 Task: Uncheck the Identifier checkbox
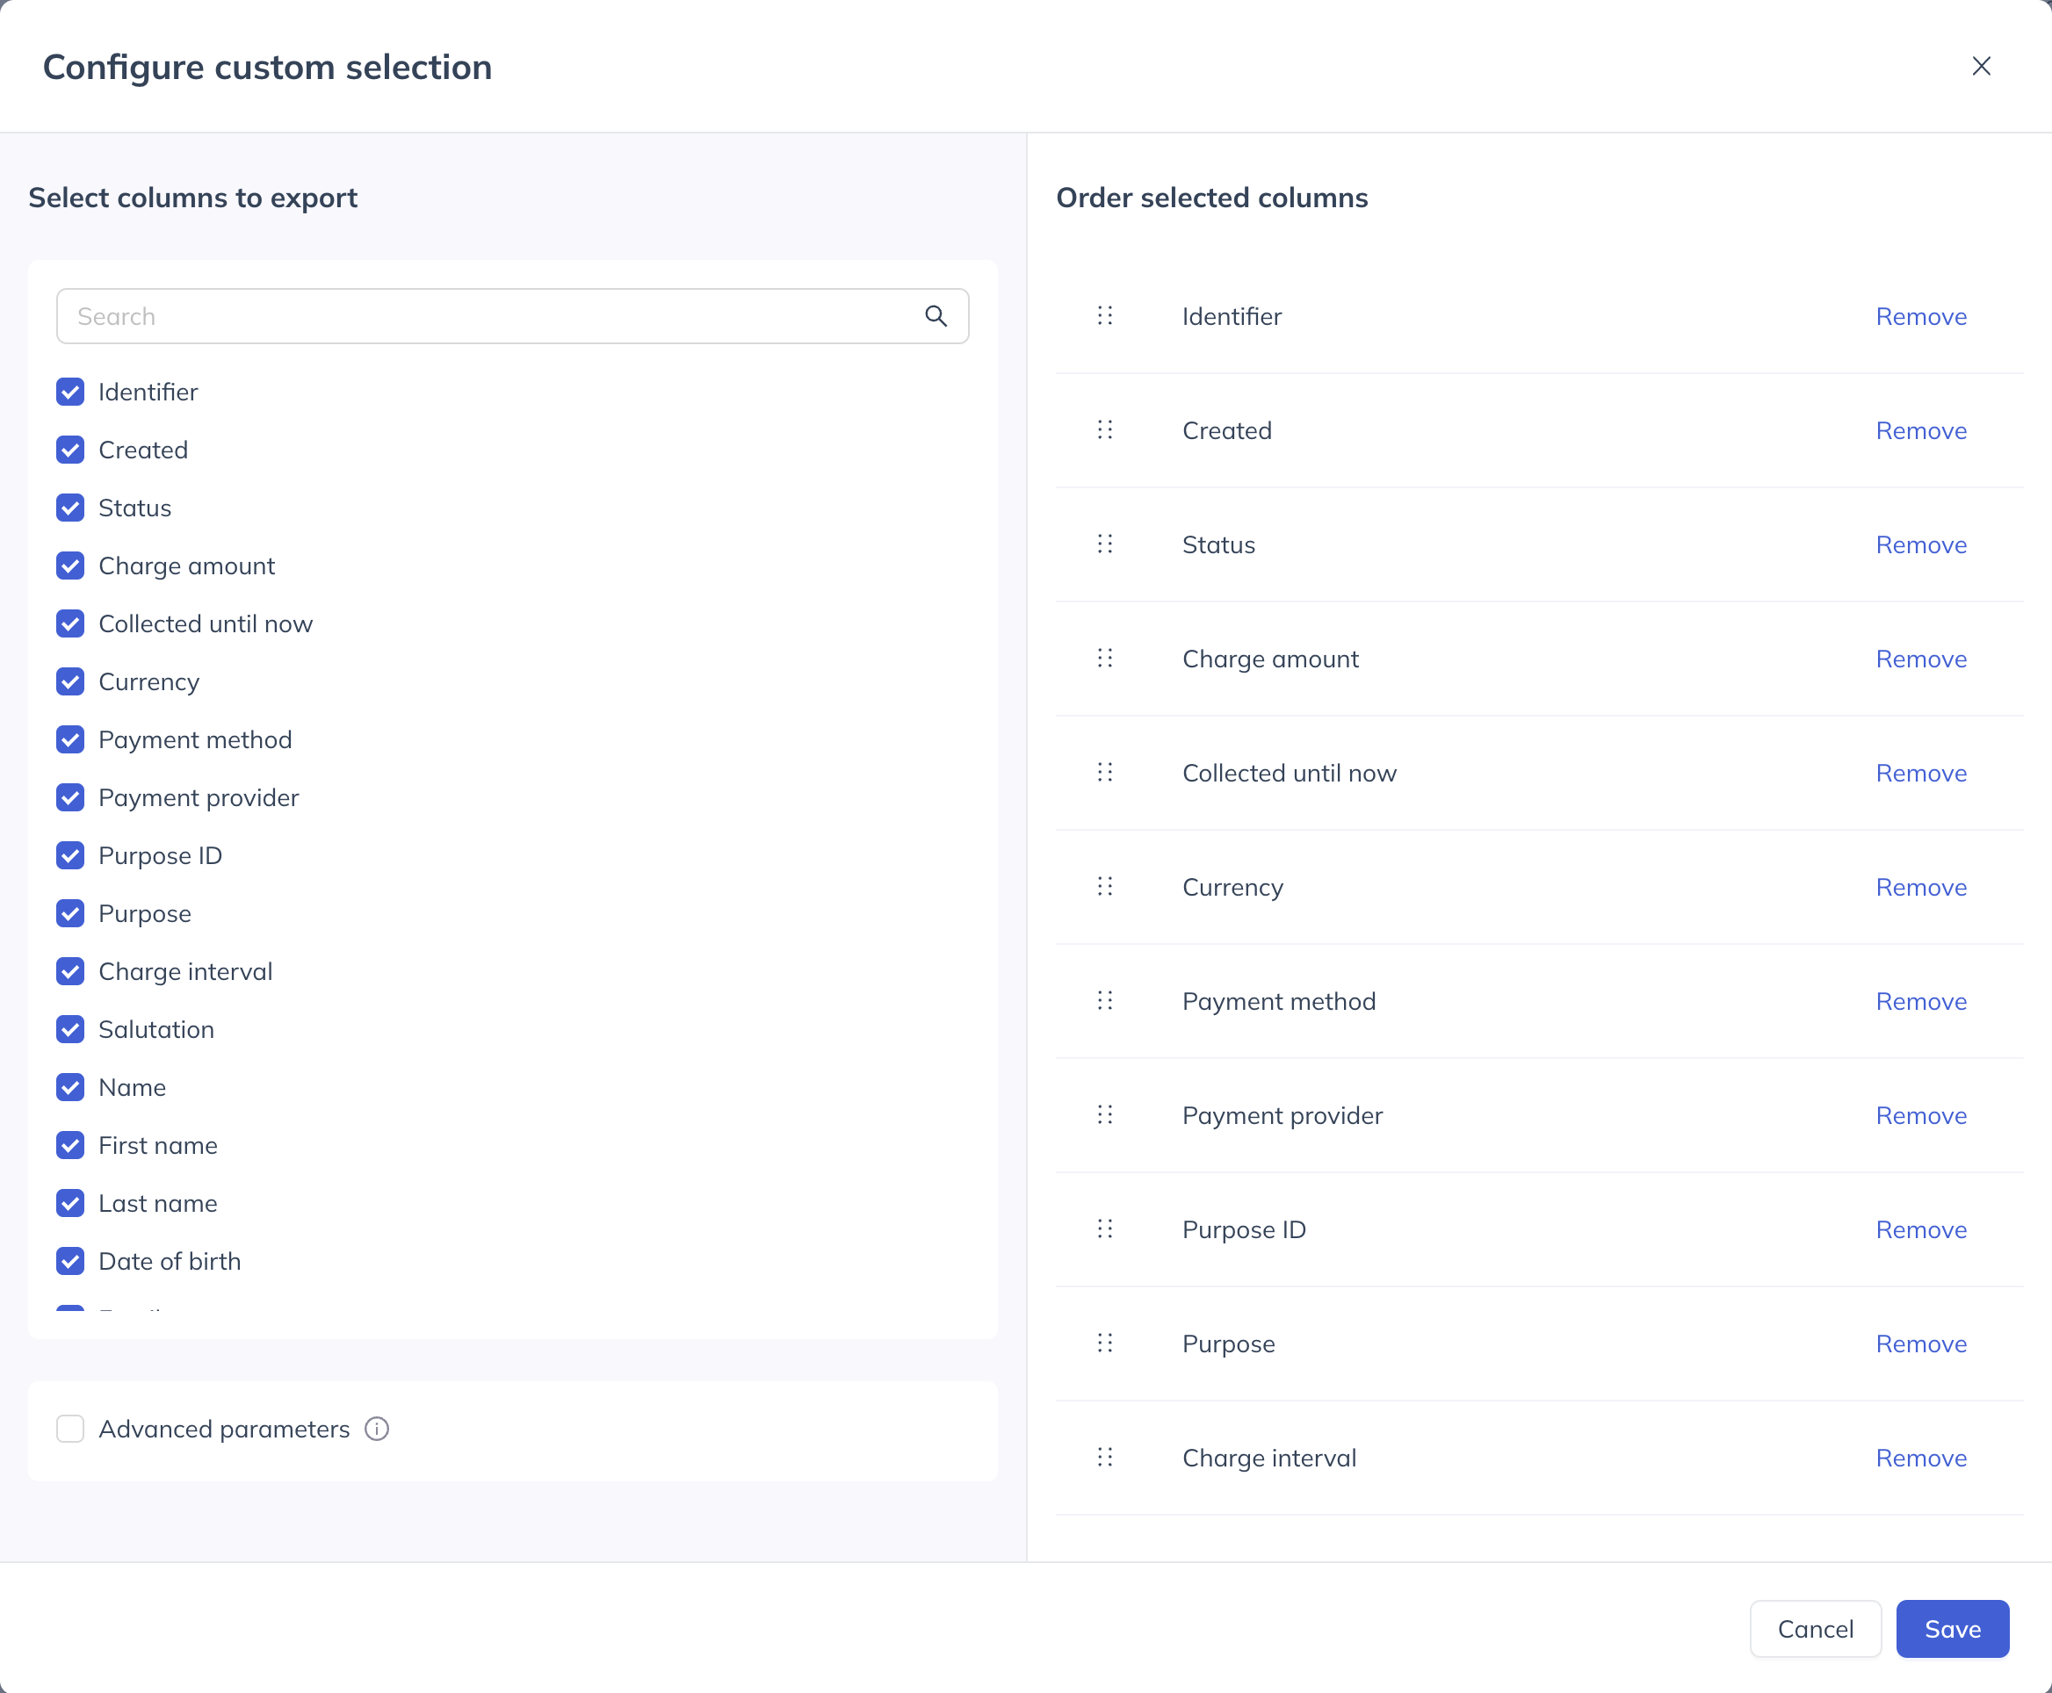click(70, 392)
